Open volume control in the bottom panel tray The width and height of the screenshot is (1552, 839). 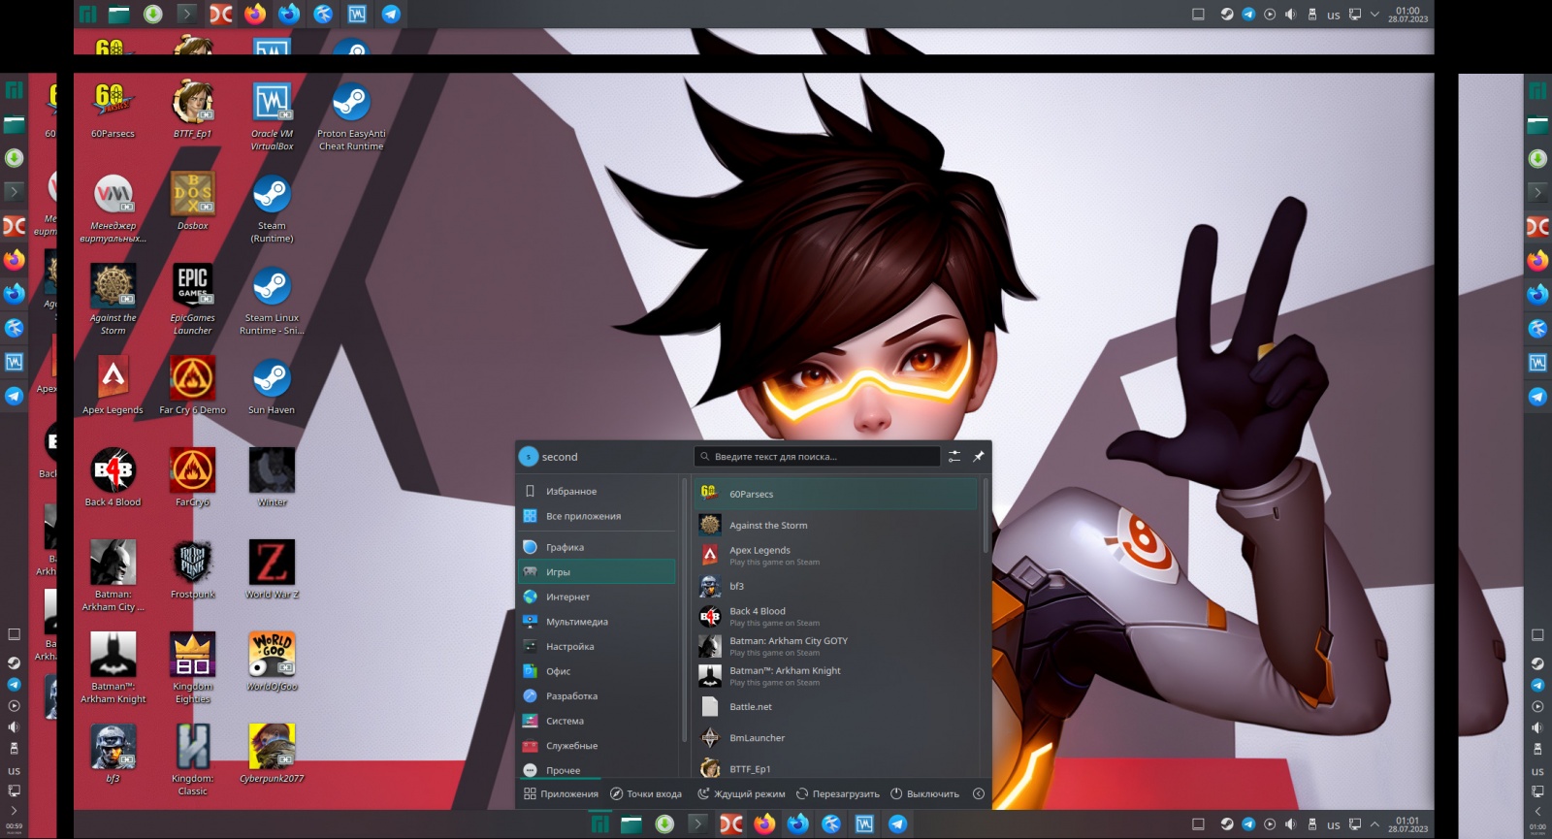(1290, 824)
